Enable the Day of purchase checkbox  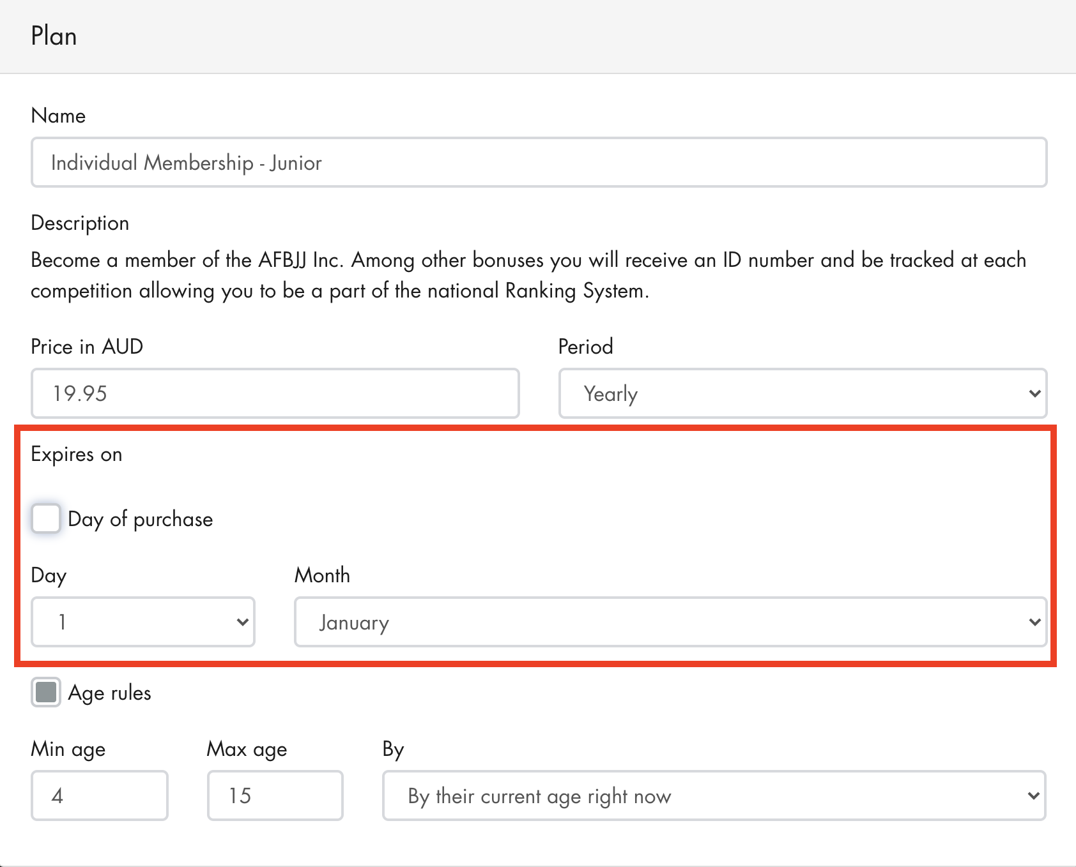[x=46, y=518]
